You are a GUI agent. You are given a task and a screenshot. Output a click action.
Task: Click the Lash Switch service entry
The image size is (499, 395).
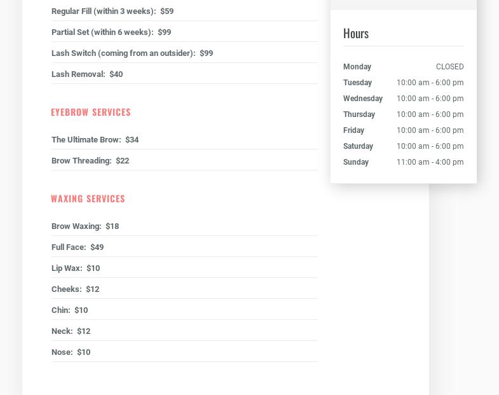tap(132, 53)
